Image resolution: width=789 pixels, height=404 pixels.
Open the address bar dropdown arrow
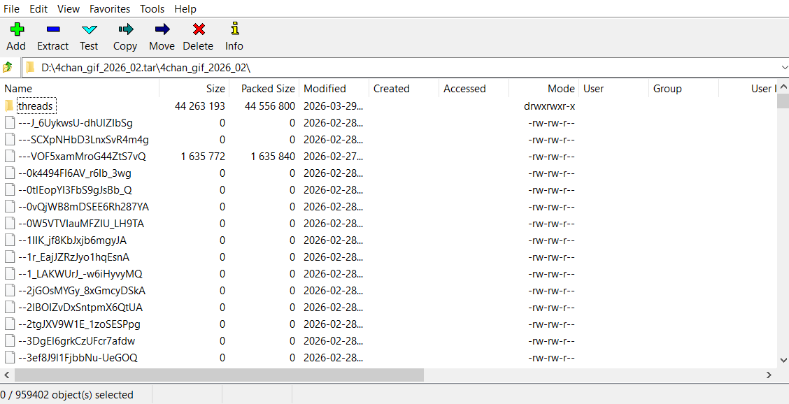pos(784,67)
